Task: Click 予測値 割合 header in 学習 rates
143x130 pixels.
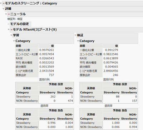Action: pyautogui.click(x=56, y=110)
